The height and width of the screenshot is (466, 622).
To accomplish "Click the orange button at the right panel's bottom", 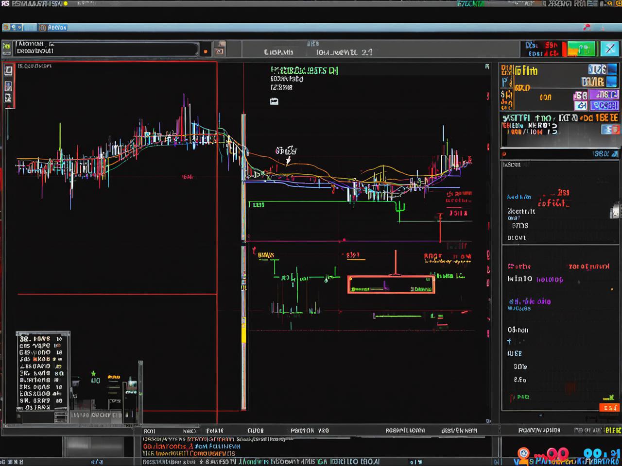I will [609, 408].
